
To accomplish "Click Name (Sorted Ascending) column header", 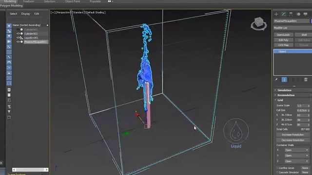I will coord(30,25).
